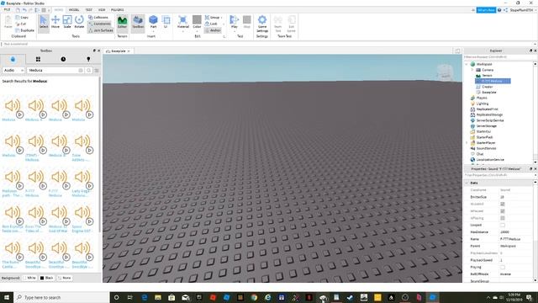The image size is (538, 303).
Task: Toggle the Toolbox panel button in ribbon
Action: point(138,23)
